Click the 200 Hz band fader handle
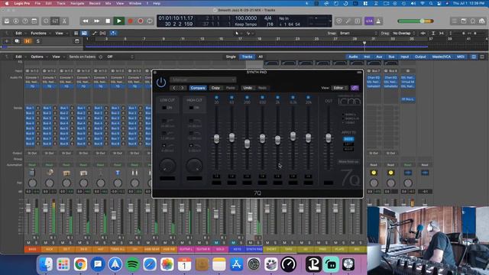Viewport: 489px width, 275px height. click(247, 144)
